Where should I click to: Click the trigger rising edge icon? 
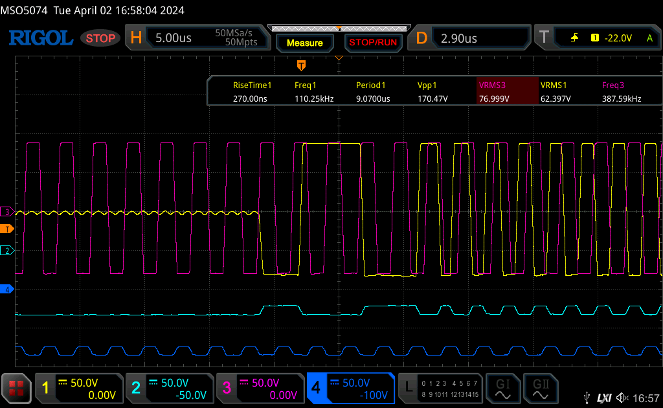574,38
